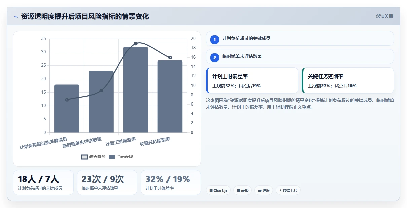Click the 32% / 19% stat card
Viewport: 407px width, 208px height.
(171, 183)
